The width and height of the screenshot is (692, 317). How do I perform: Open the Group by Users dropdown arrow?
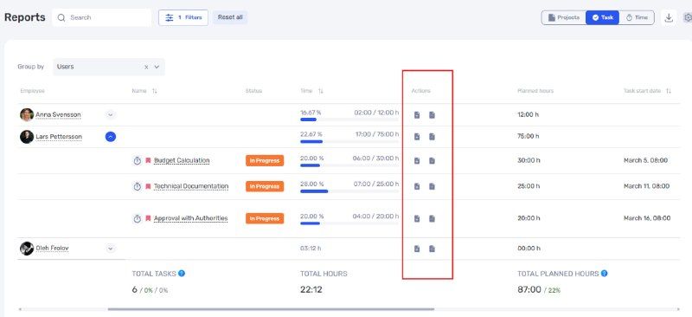pyautogui.click(x=157, y=67)
